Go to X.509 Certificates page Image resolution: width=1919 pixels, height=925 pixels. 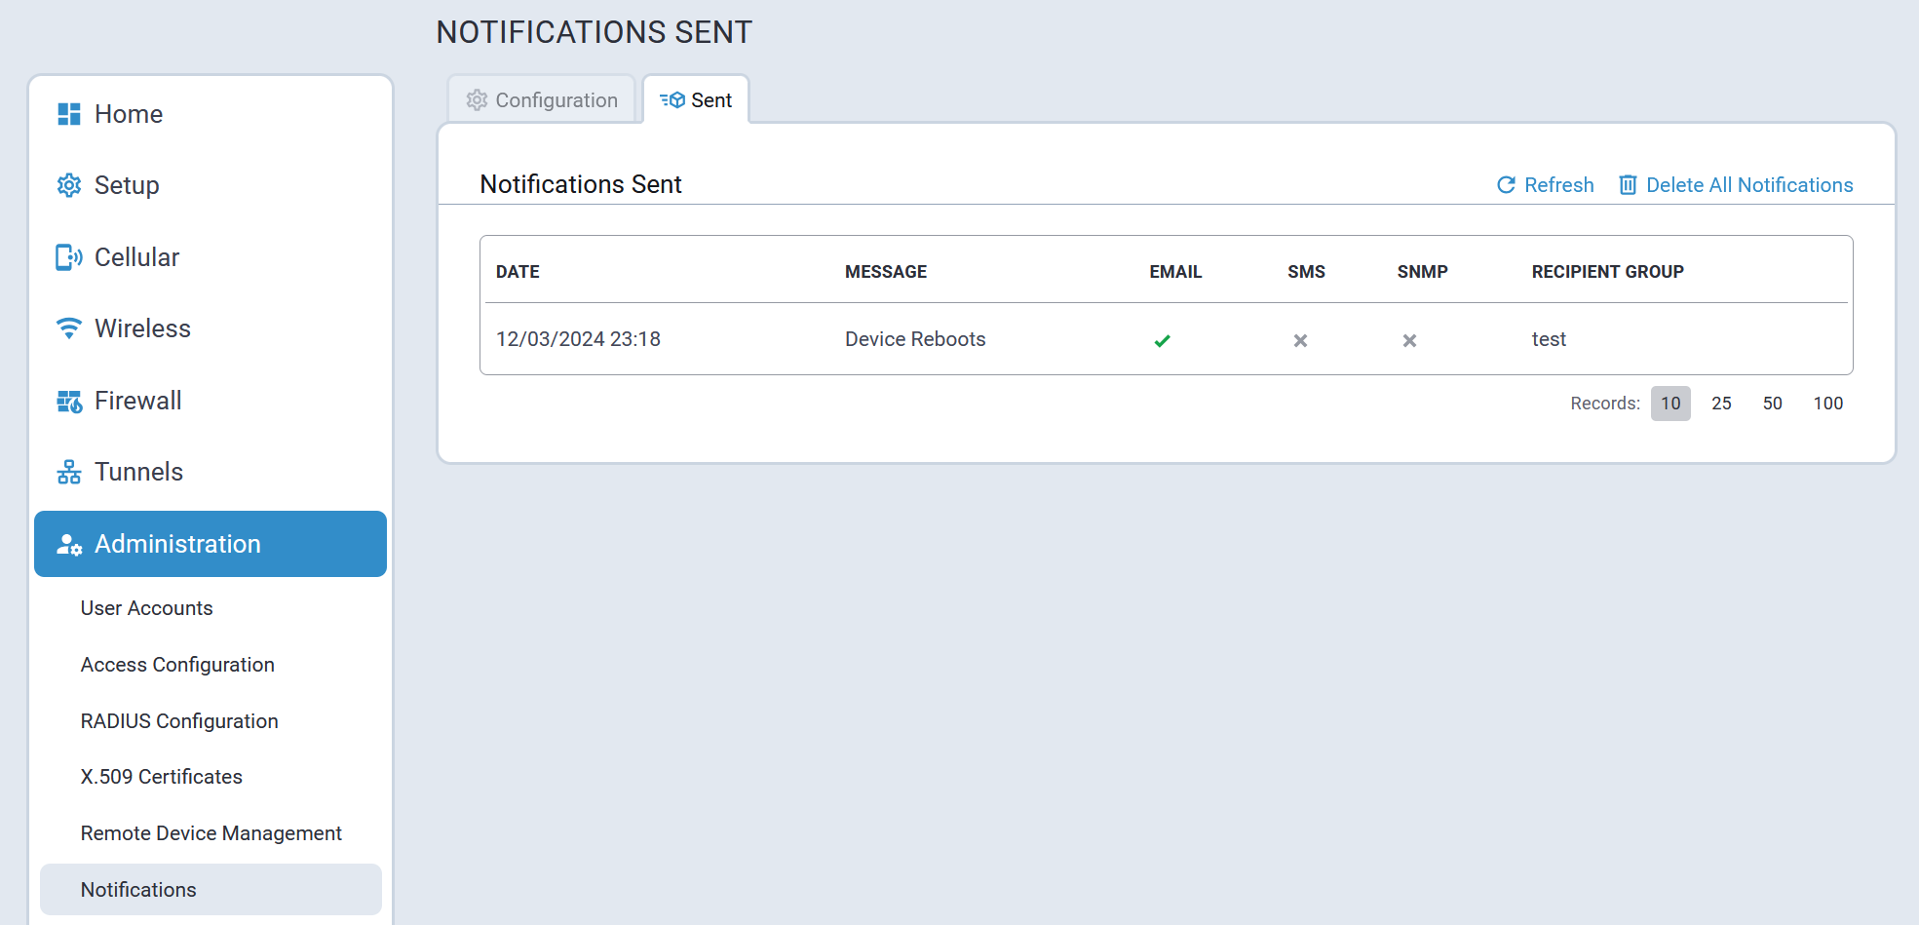click(161, 777)
